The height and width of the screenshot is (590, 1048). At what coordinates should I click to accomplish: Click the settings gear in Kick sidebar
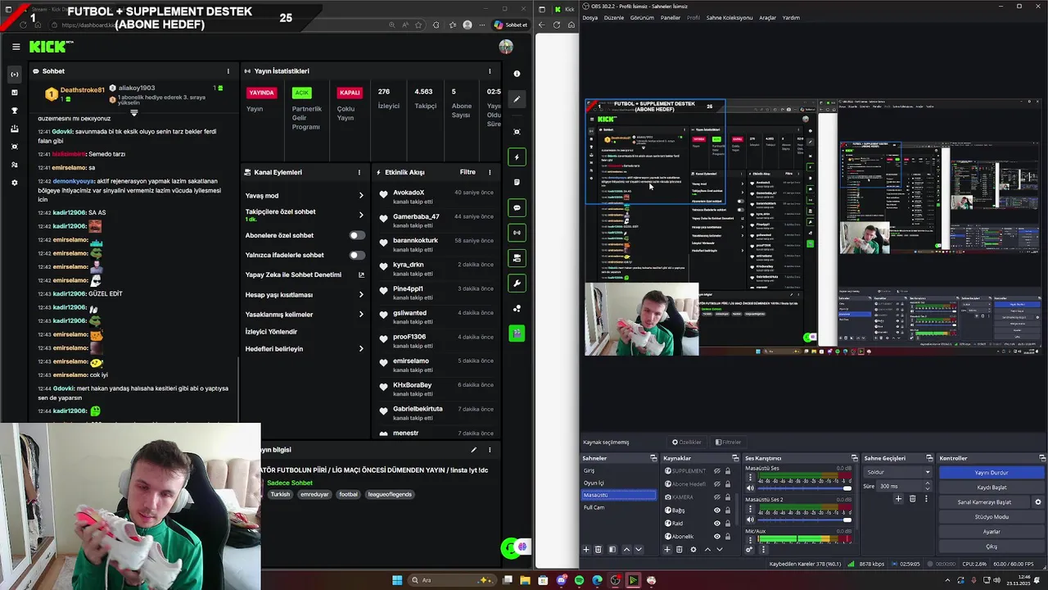14,183
